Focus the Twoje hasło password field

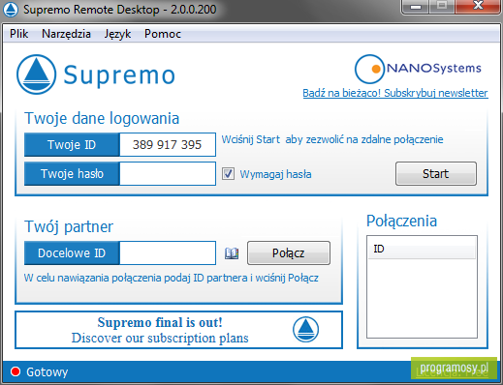pos(168,174)
